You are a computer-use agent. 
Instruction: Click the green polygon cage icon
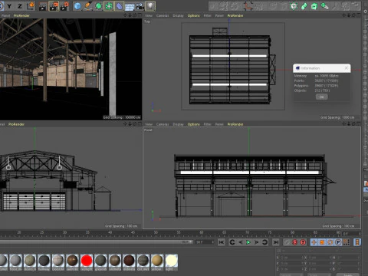pos(294,6)
